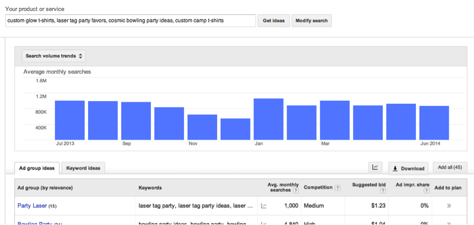
Task: Click the Add to plan column header
Action: pyautogui.click(x=448, y=188)
